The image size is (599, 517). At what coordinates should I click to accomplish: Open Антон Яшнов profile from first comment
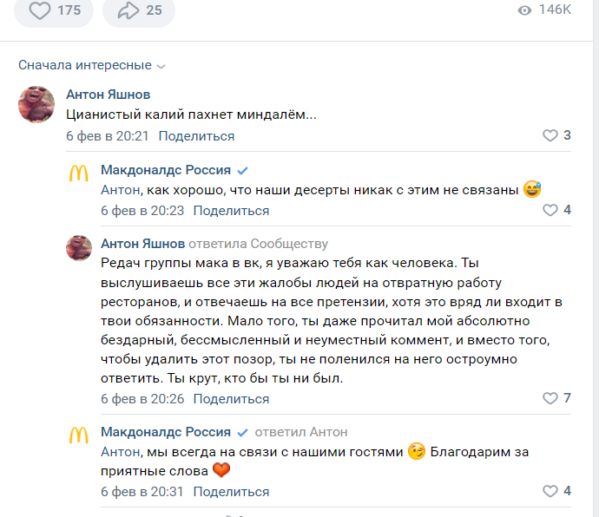(x=109, y=94)
